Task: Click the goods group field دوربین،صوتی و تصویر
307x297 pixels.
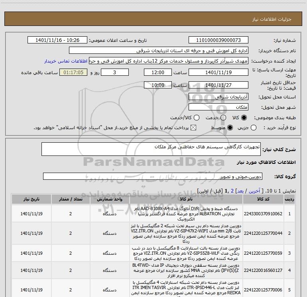Action: coord(153,176)
